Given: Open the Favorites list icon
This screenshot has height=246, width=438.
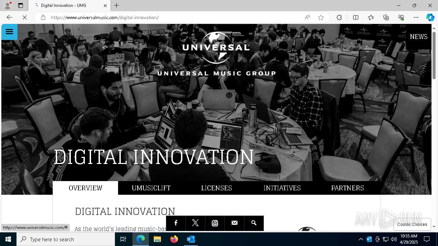Looking at the screenshot, I should coord(371,17).
